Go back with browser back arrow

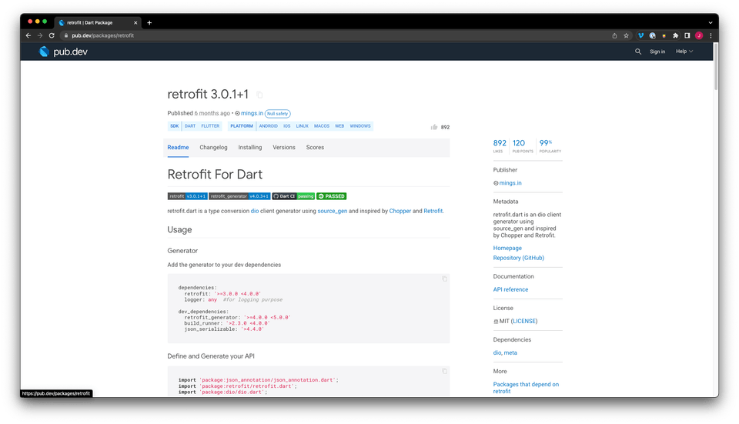pyautogui.click(x=28, y=35)
